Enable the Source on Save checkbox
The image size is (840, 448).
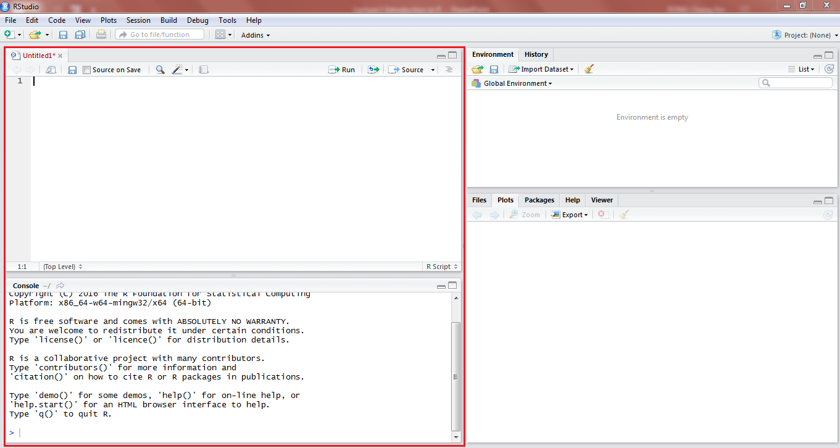point(86,70)
